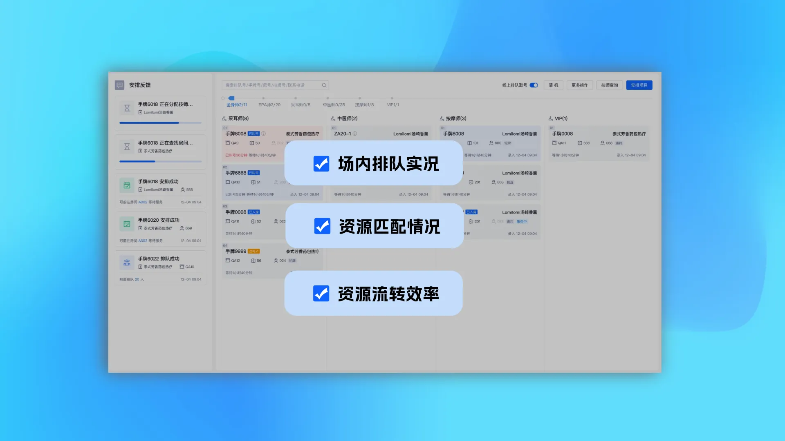Open the 技师查询 dialog
Viewport: 785px width, 441px height.
[609, 85]
